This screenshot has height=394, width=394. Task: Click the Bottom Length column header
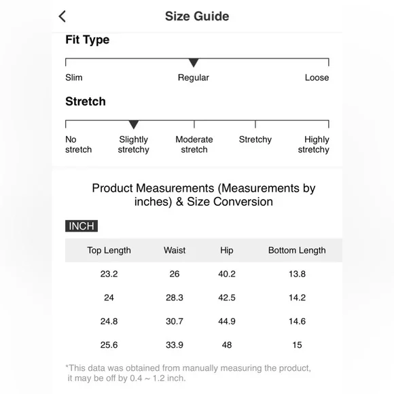[297, 250]
